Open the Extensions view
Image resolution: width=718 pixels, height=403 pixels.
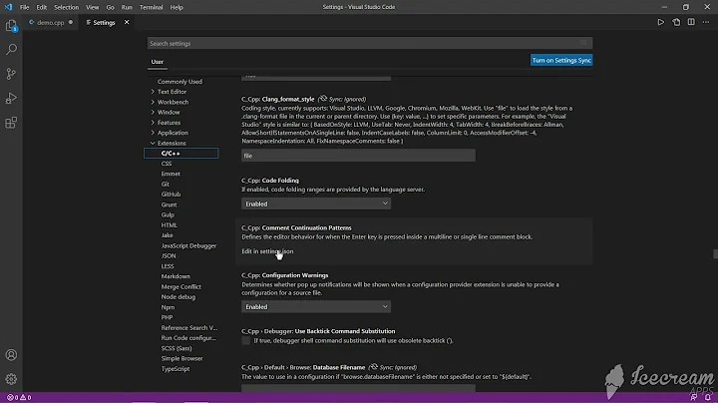[x=11, y=123]
